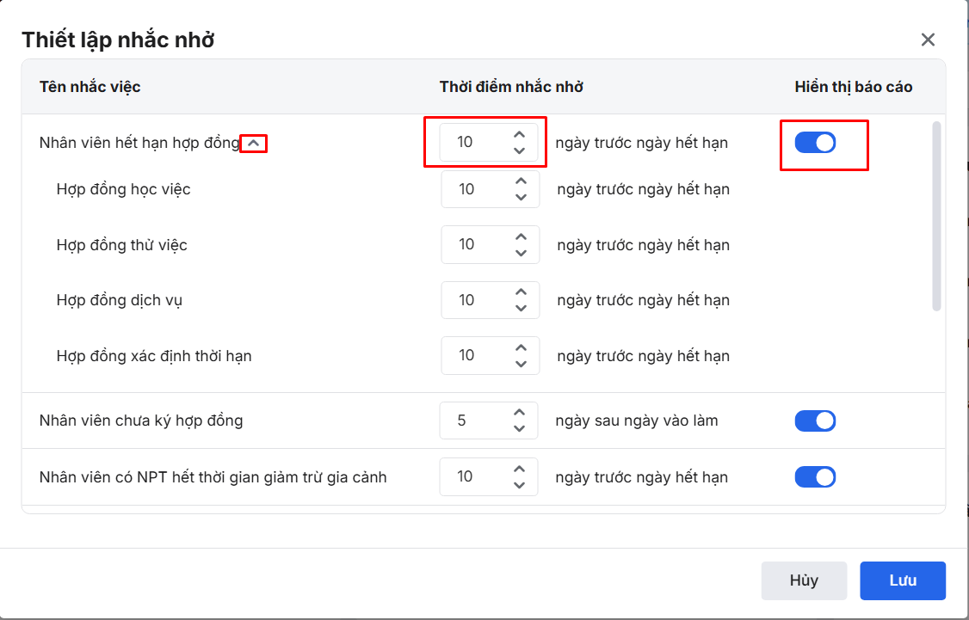Toggle report display for NPT hết thời gian giảm trừ
The image size is (969, 620).
click(x=815, y=476)
